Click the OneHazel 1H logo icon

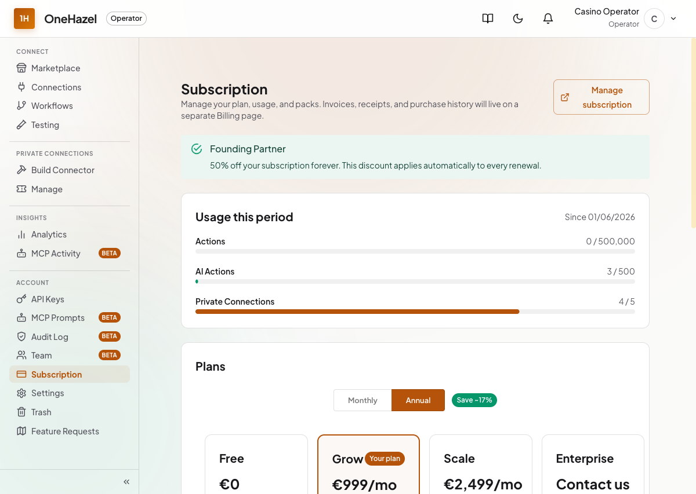pyautogui.click(x=24, y=19)
